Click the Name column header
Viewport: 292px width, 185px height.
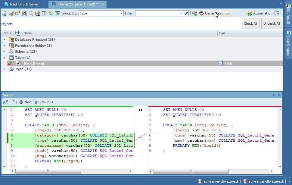click(120, 33)
